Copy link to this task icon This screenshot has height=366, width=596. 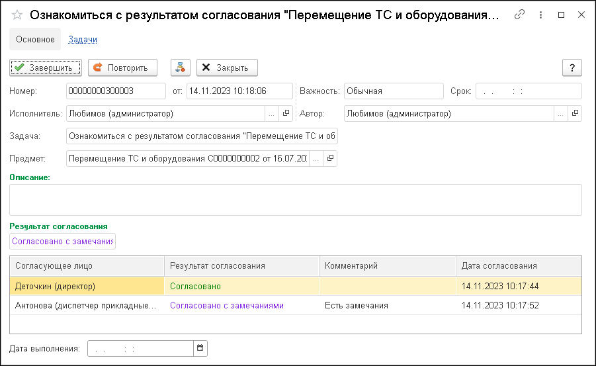(519, 15)
